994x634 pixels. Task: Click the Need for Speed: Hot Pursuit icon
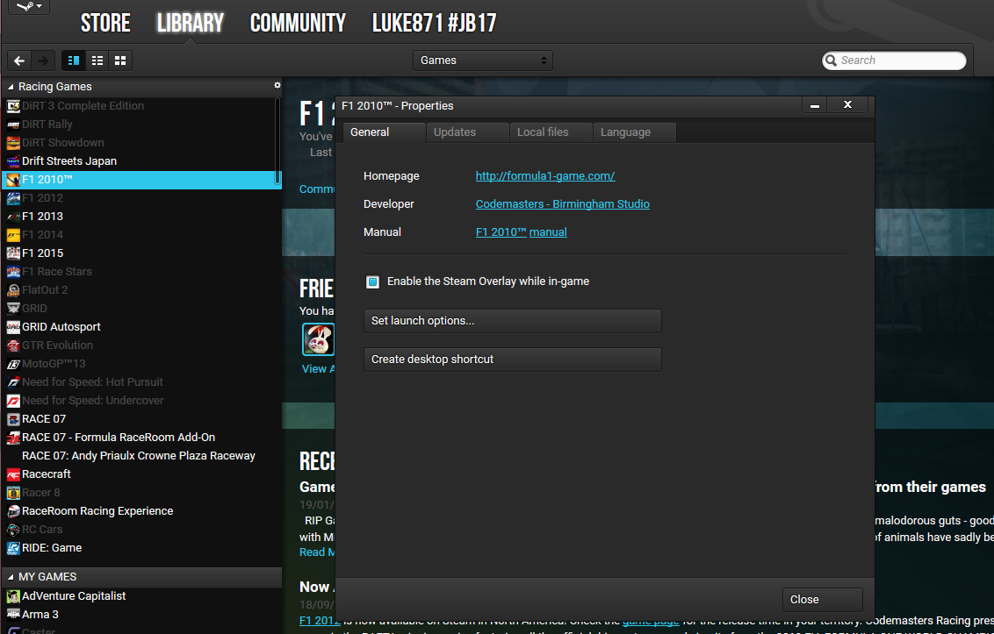coord(13,382)
